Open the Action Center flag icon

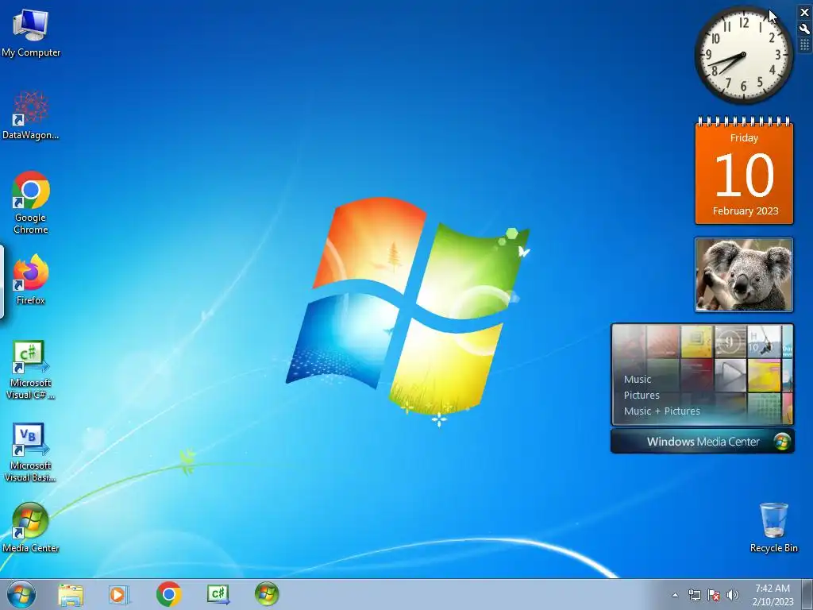pyautogui.click(x=714, y=595)
